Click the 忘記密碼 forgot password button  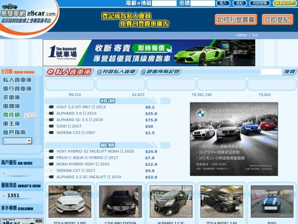click(x=260, y=3)
